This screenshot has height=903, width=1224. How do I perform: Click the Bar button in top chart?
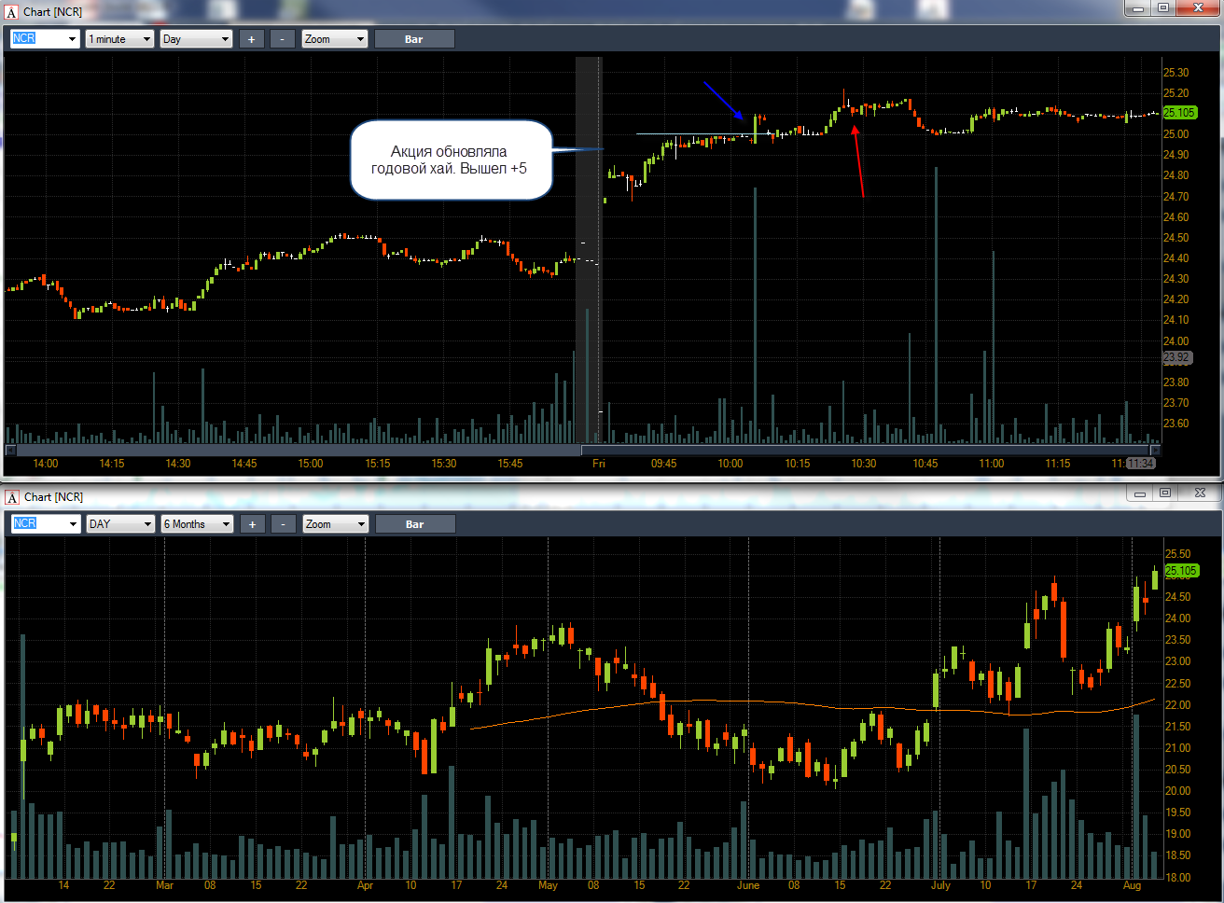click(414, 39)
